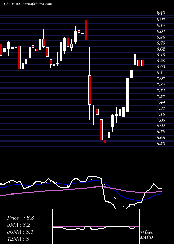174x244 pixels.
Task: Click the red candle at the 9.27 peak
Action: point(86,30)
